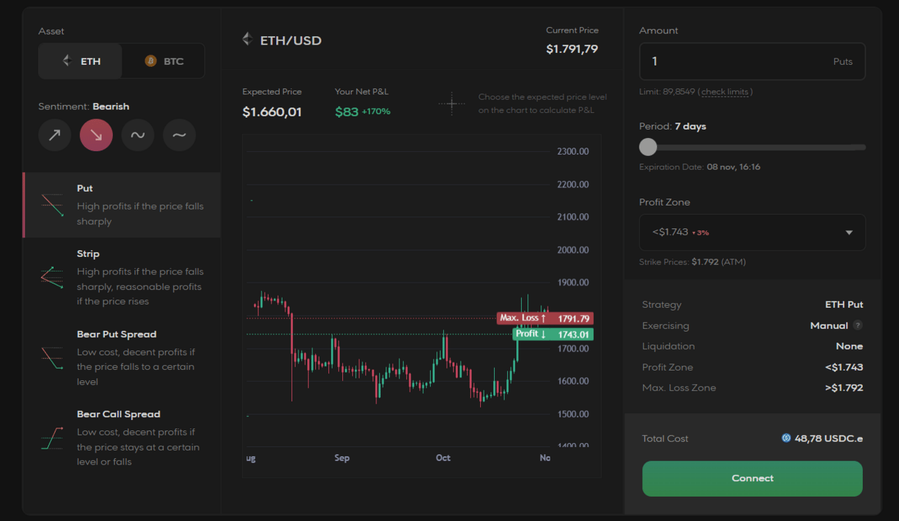Select the bearish down-arrow sentiment icon
Image resolution: width=899 pixels, height=521 pixels.
pos(96,134)
